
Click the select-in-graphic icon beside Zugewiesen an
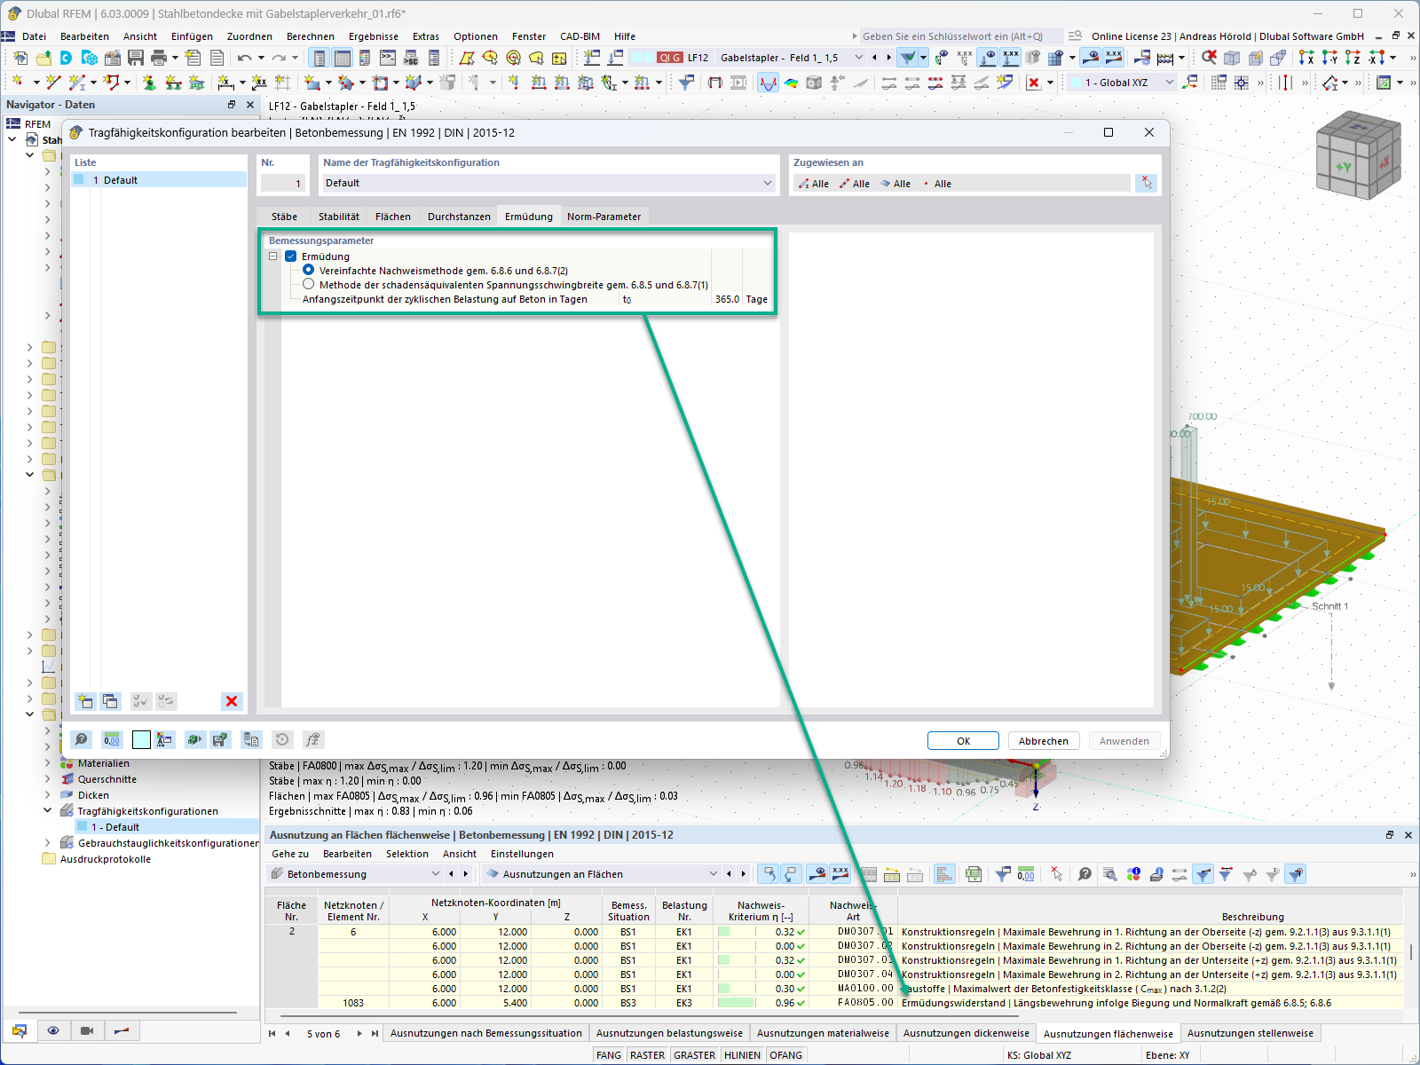pyautogui.click(x=1147, y=183)
